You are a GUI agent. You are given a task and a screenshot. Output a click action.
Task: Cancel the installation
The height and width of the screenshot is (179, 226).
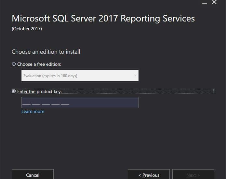click(x=33, y=174)
